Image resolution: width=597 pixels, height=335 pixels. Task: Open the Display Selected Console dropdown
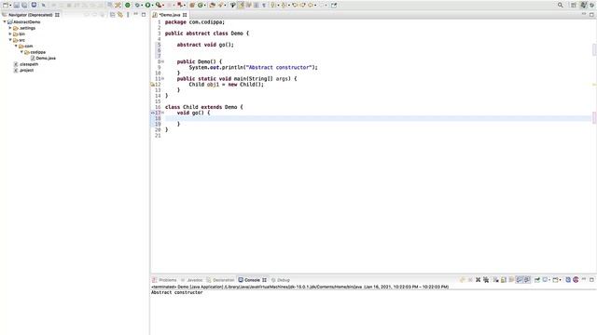(x=549, y=280)
